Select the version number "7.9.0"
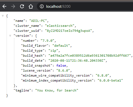 click(x=48, y=41)
